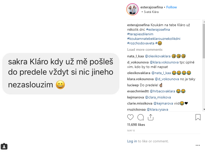
Task: Open comments via speech bubble icon
Action: 140,117
